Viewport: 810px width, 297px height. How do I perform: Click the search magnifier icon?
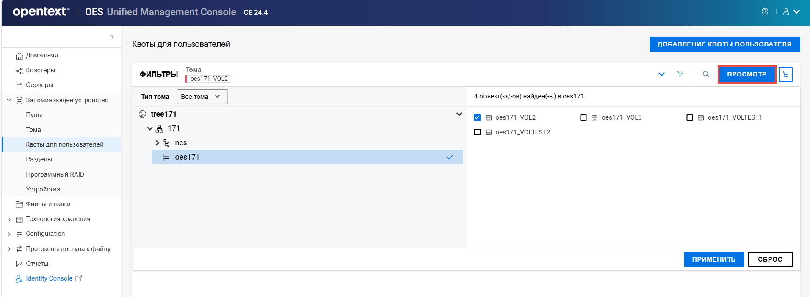click(706, 74)
